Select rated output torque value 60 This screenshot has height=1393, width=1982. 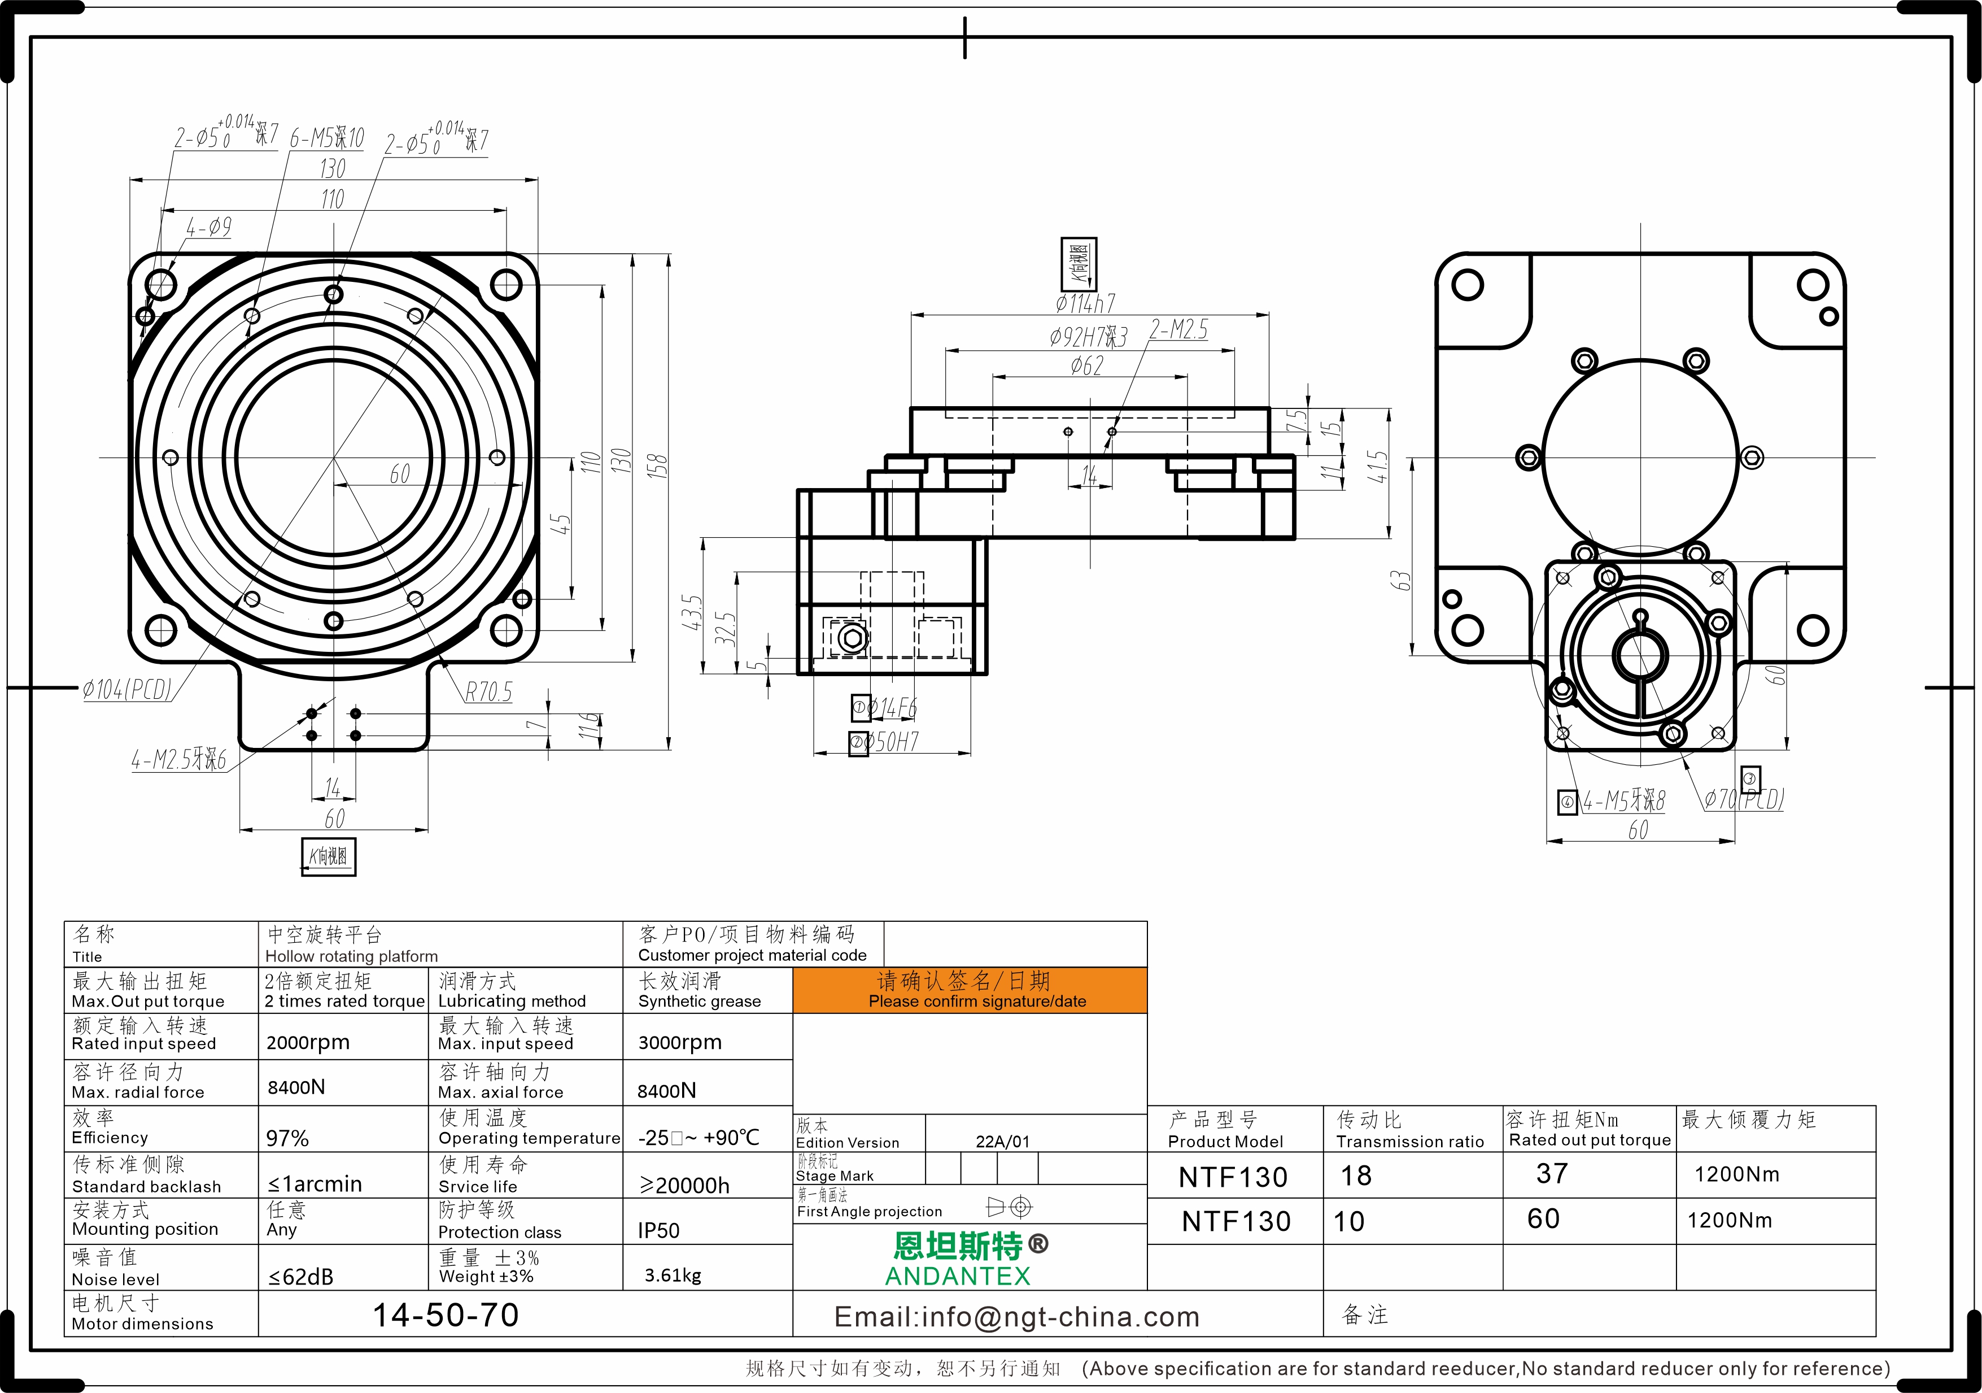coord(1543,1218)
